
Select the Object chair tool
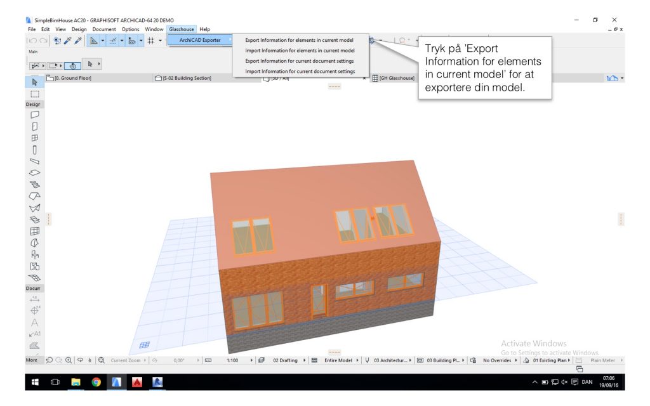[x=35, y=254]
